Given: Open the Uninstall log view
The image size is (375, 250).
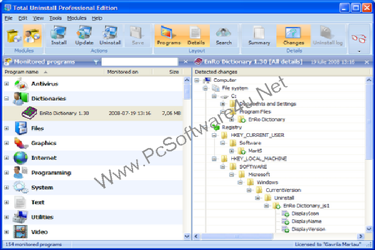Looking at the screenshot, I should [x=328, y=36].
